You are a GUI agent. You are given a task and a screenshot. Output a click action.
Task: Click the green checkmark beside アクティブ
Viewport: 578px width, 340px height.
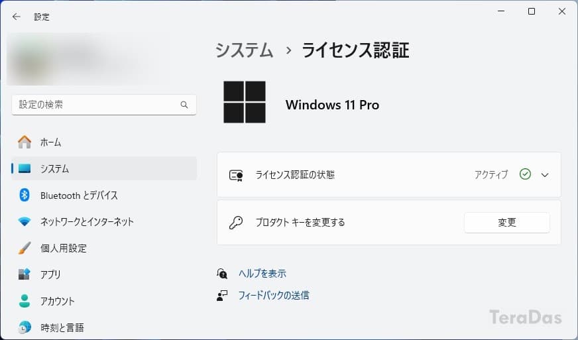tap(525, 174)
